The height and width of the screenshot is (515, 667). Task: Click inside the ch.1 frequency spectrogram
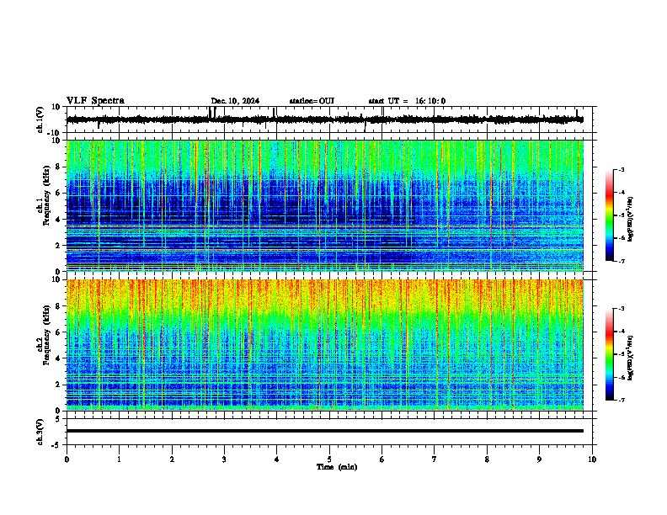325,205
